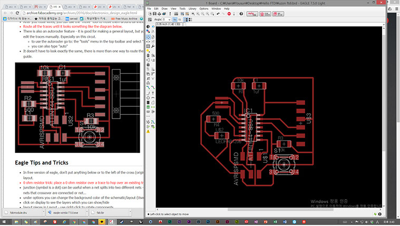Reload the page in Chrome

[17, 13]
